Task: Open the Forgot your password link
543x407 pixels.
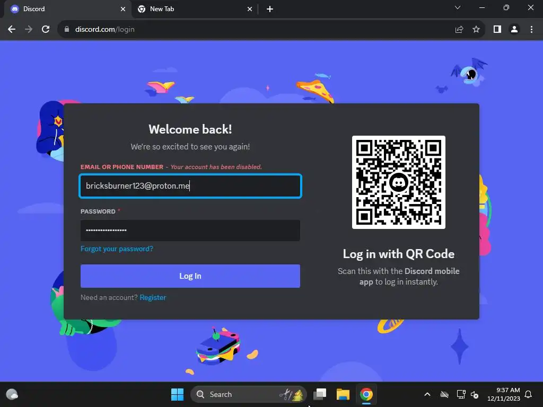Action: click(x=117, y=249)
